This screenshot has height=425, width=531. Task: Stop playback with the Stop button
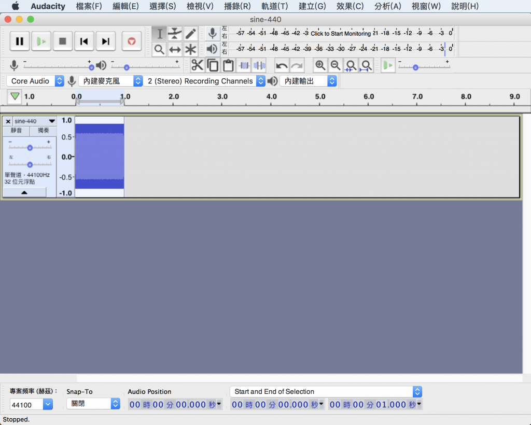tap(63, 41)
